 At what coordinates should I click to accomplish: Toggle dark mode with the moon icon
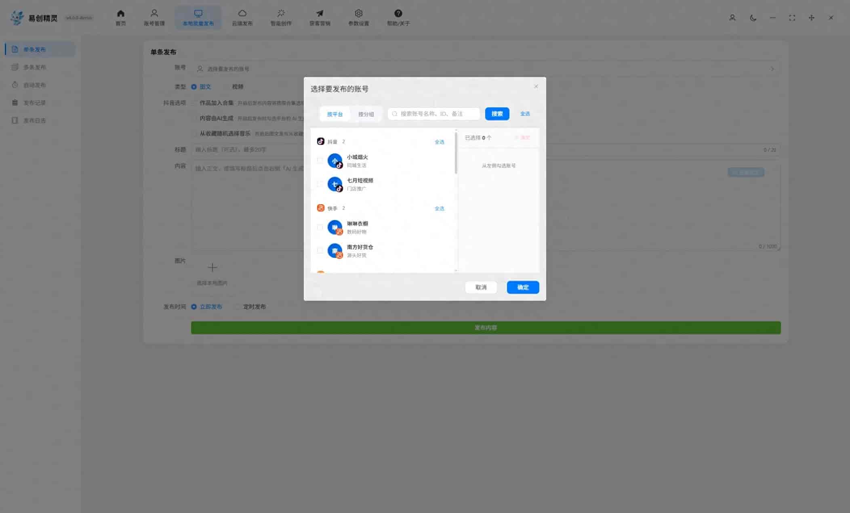click(753, 18)
